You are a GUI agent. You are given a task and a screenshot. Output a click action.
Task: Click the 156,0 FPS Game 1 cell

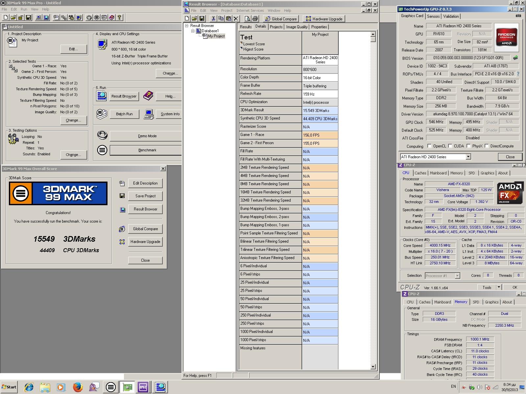coord(320,135)
